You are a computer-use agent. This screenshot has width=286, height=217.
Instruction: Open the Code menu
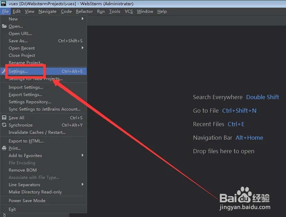click(66, 11)
